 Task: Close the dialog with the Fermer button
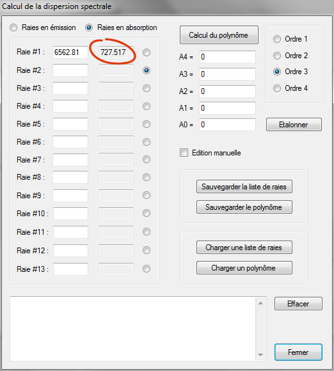pos(298,352)
